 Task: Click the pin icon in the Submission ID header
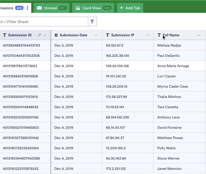coord(39,35)
